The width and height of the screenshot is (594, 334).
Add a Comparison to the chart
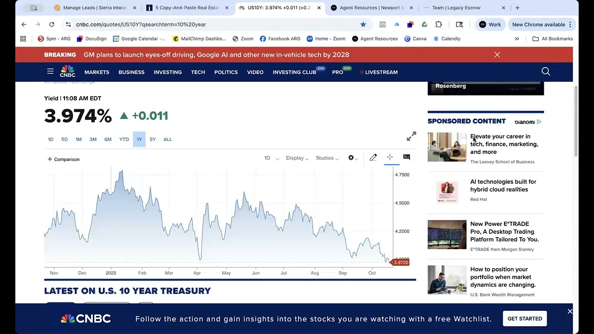[64, 159]
